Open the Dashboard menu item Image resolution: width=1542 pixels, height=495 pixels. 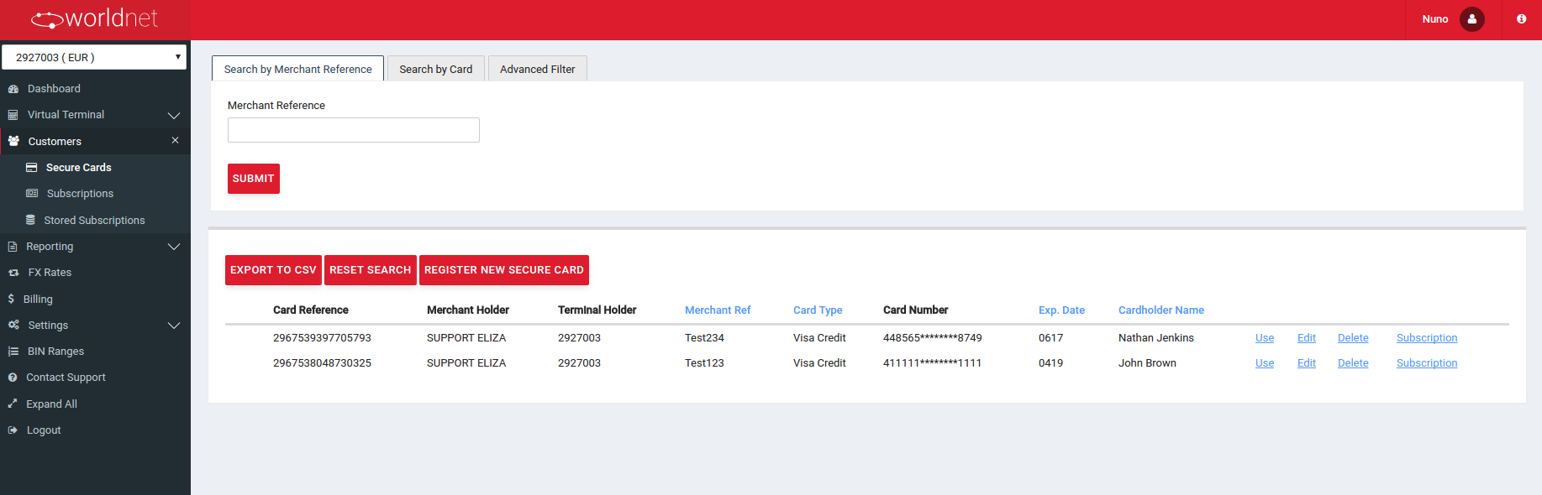pyautogui.click(x=54, y=89)
